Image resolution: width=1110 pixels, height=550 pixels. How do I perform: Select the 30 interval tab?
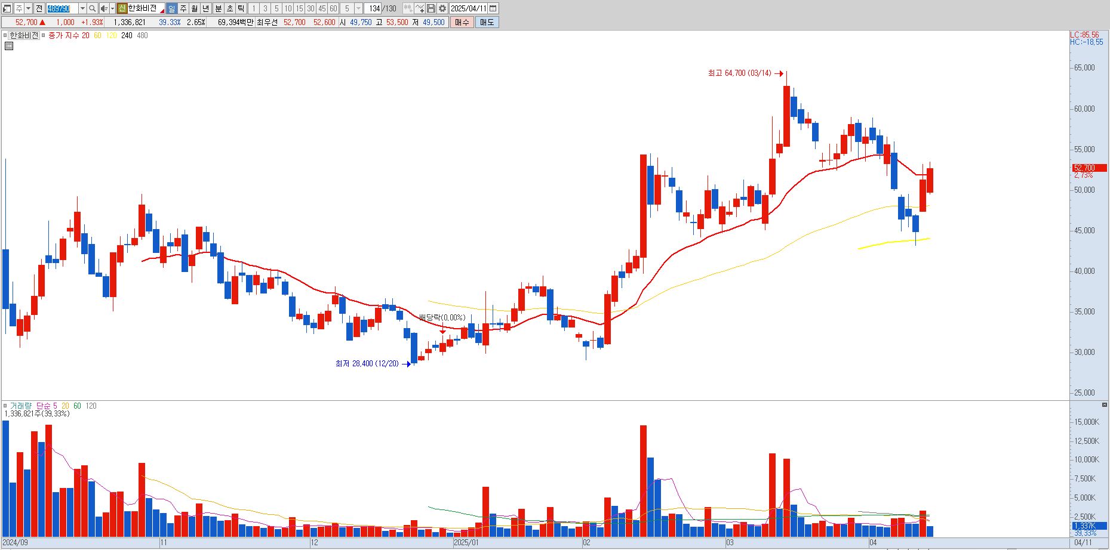coord(310,8)
